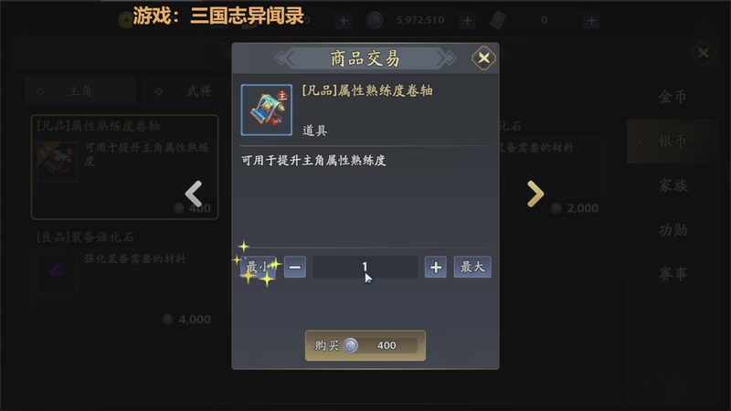Viewport: 731px width, 411px height.
Task: Open the 赛事 shop category
Action: (672, 274)
